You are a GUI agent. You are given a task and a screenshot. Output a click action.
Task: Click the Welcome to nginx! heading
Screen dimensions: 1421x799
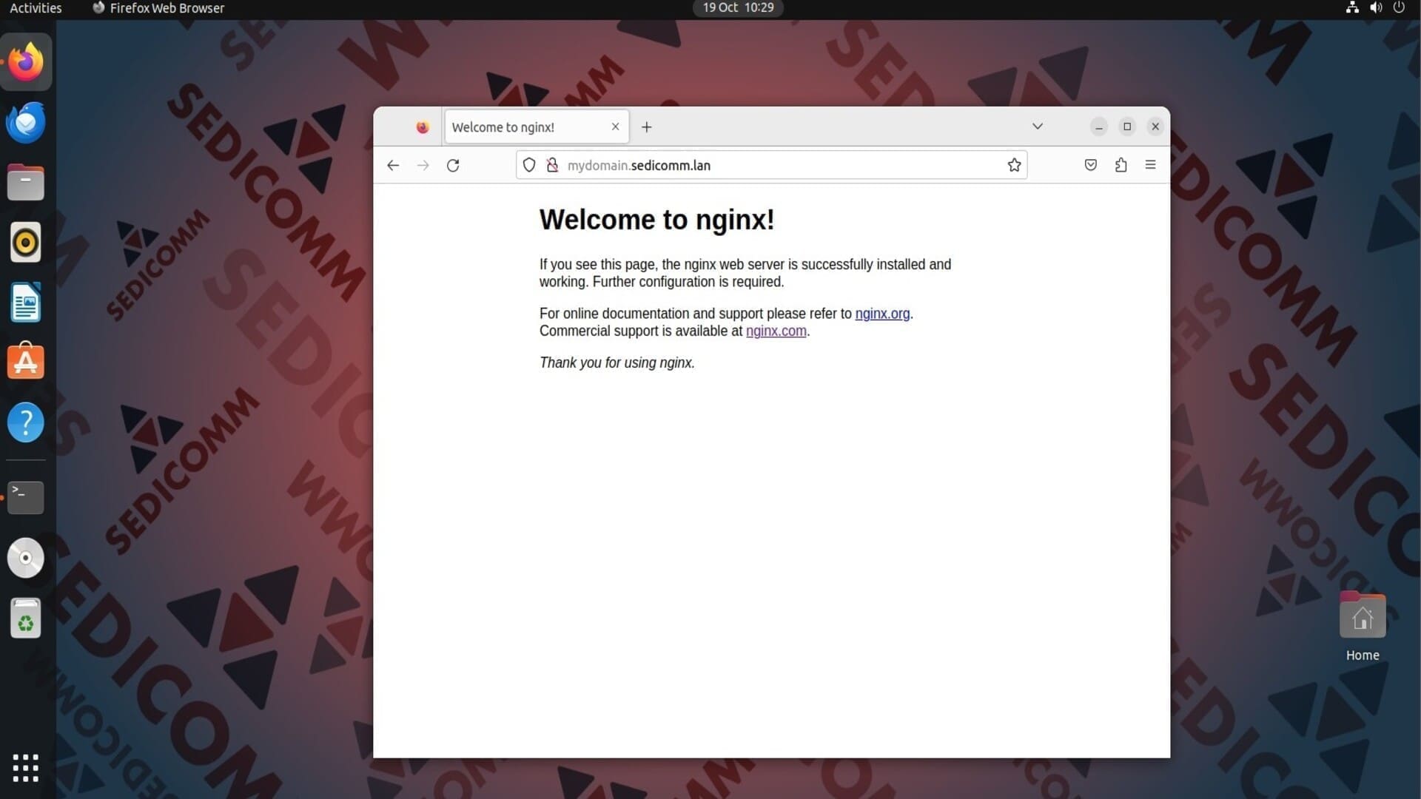pyautogui.click(x=656, y=220)
